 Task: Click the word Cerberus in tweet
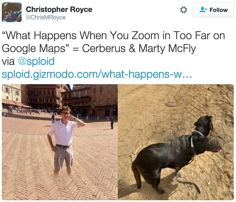[x=104, y=49]
